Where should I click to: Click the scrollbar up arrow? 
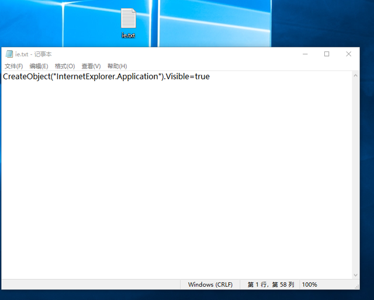(x=355, y=75)
